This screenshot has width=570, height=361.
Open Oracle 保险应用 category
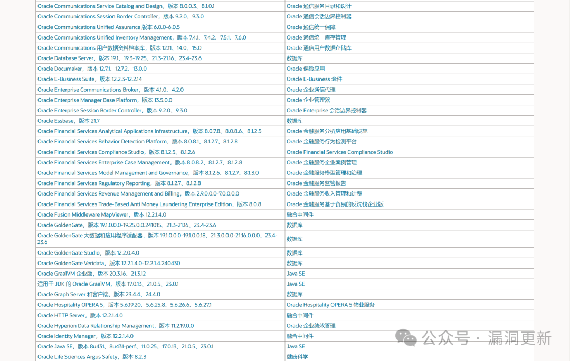[x=306, y=69]
